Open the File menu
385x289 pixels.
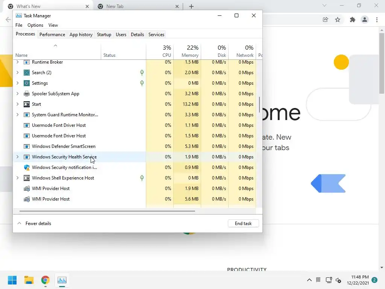(x=19, y=25)
